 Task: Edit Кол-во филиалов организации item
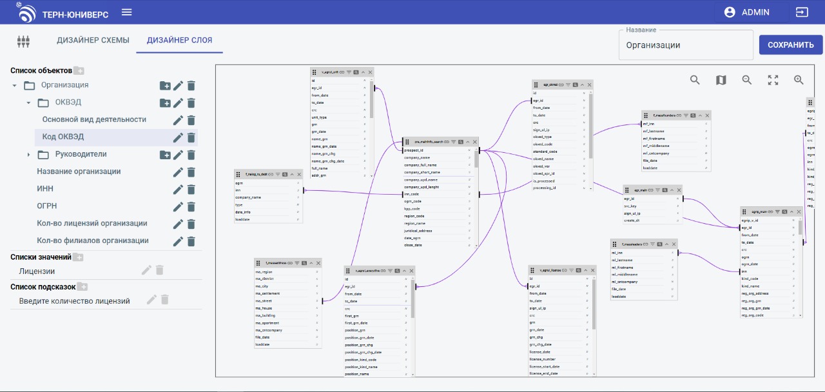(178, 241)
